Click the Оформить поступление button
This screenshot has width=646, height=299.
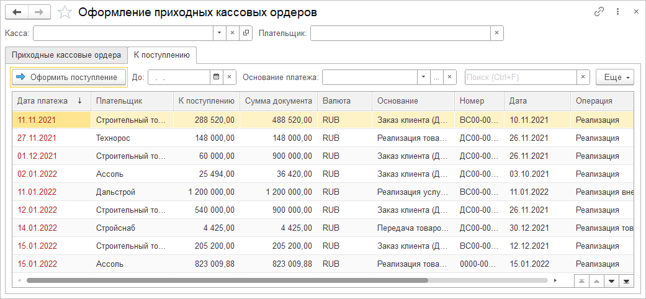tap(69, 77)
